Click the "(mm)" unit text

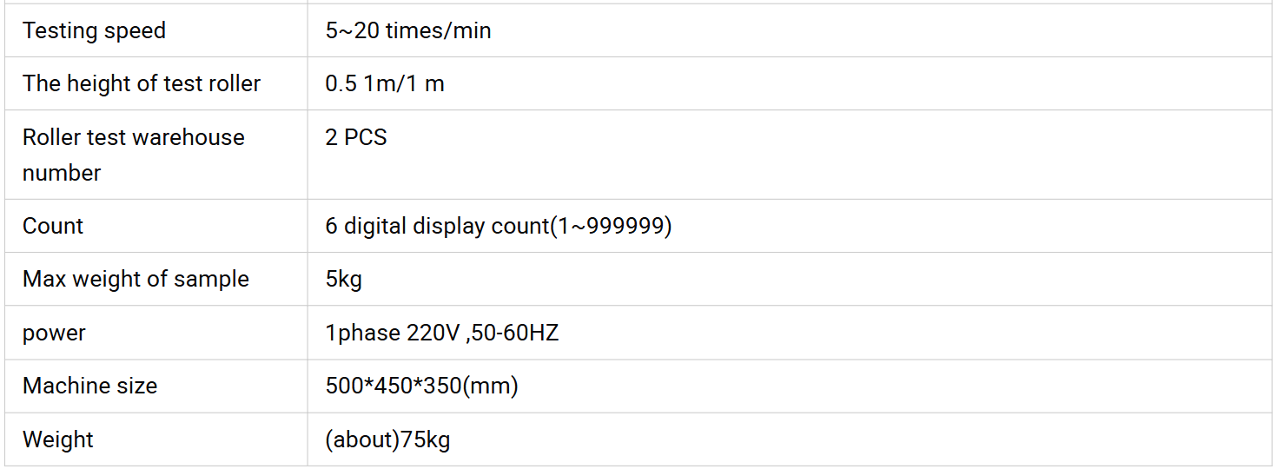490,386
